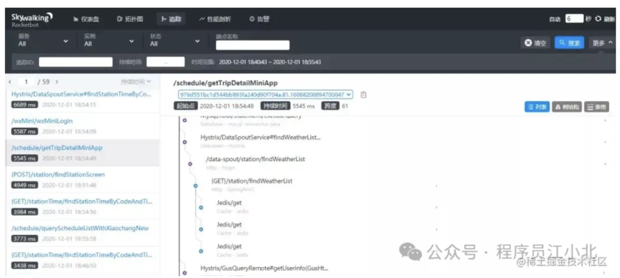Open Hystrix/DataSpoutService#findStationTimeByCo... trace
620x278 pixels.
(x=82, y=94)
